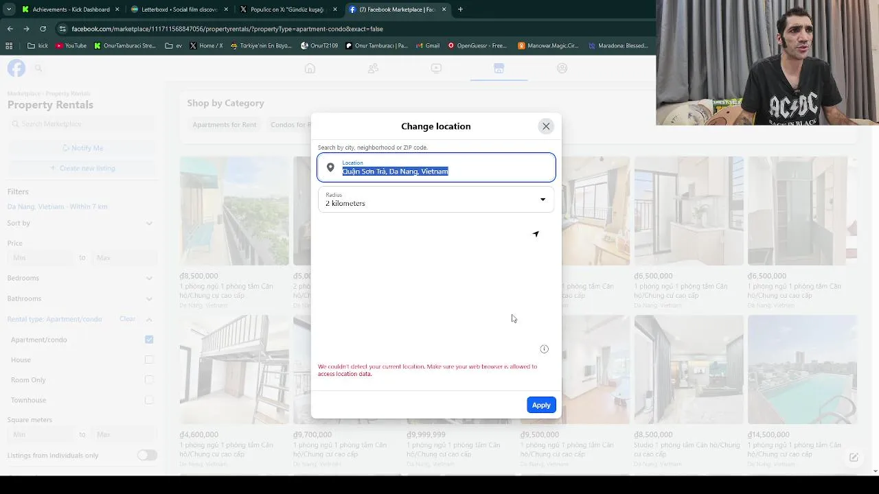Image resolution: width=879 pixels, height=494 pixels.
Task: Open the apps grid in bookmarks bar
Action: [9, 46]
